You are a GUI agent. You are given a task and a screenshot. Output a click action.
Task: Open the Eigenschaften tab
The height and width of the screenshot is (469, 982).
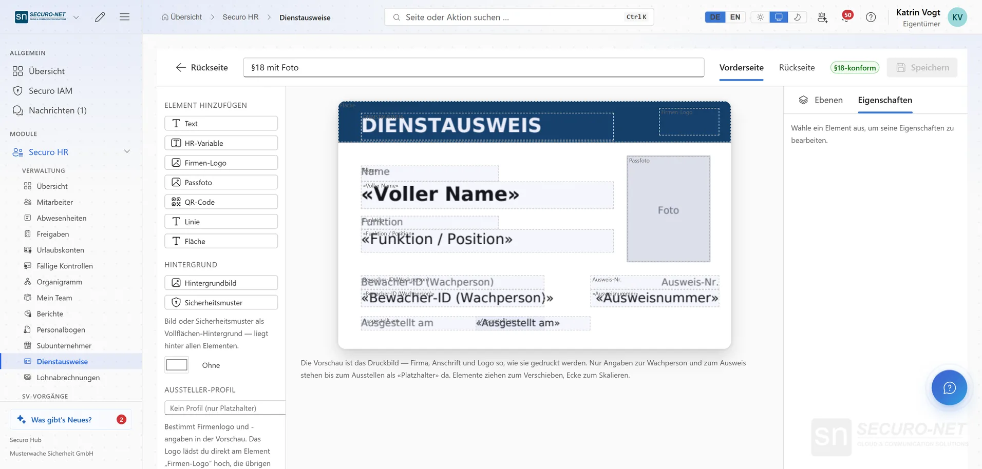pos(885,100)
